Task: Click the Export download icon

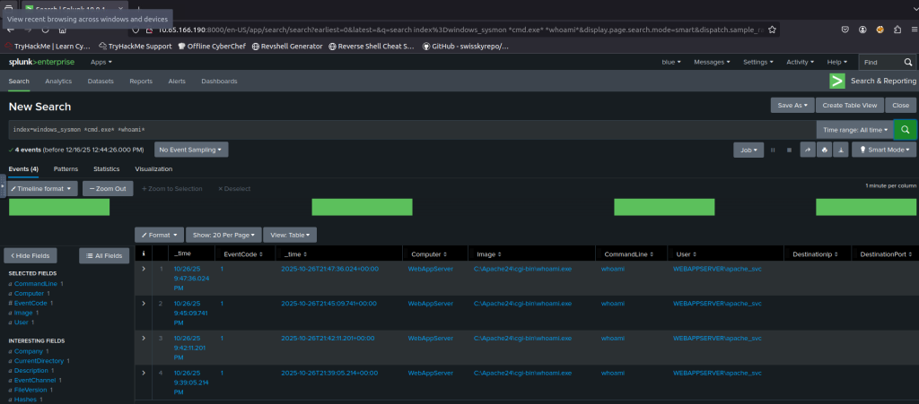Action: coord(840,150)
